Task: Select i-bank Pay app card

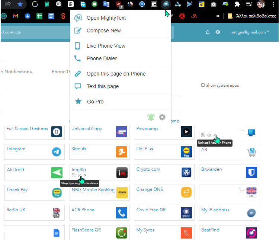Action: [x=35, y=193]
